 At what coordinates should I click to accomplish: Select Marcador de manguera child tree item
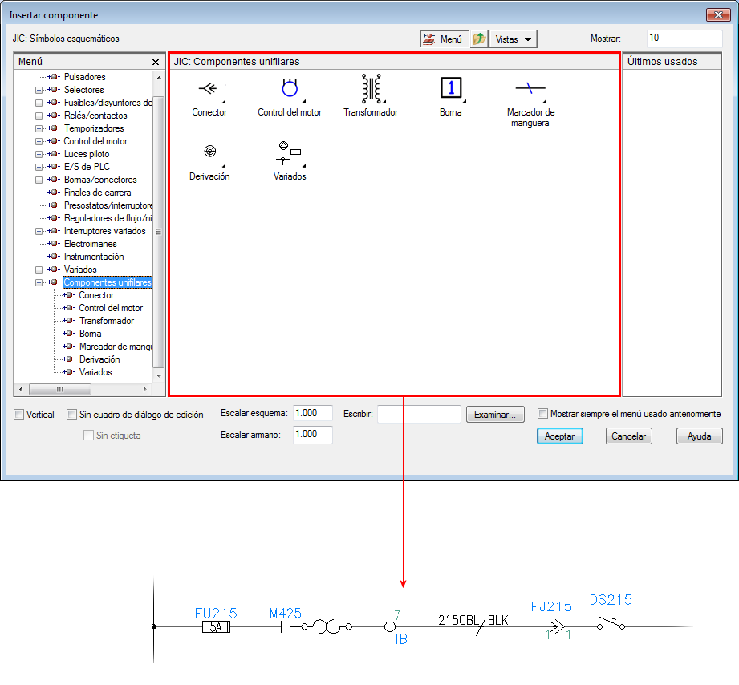pyautogui.click(x=115, y=347)
